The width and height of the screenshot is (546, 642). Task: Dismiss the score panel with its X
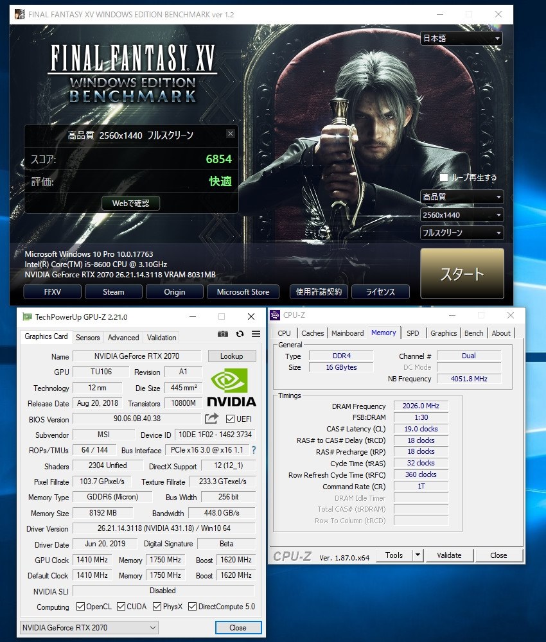231,134
